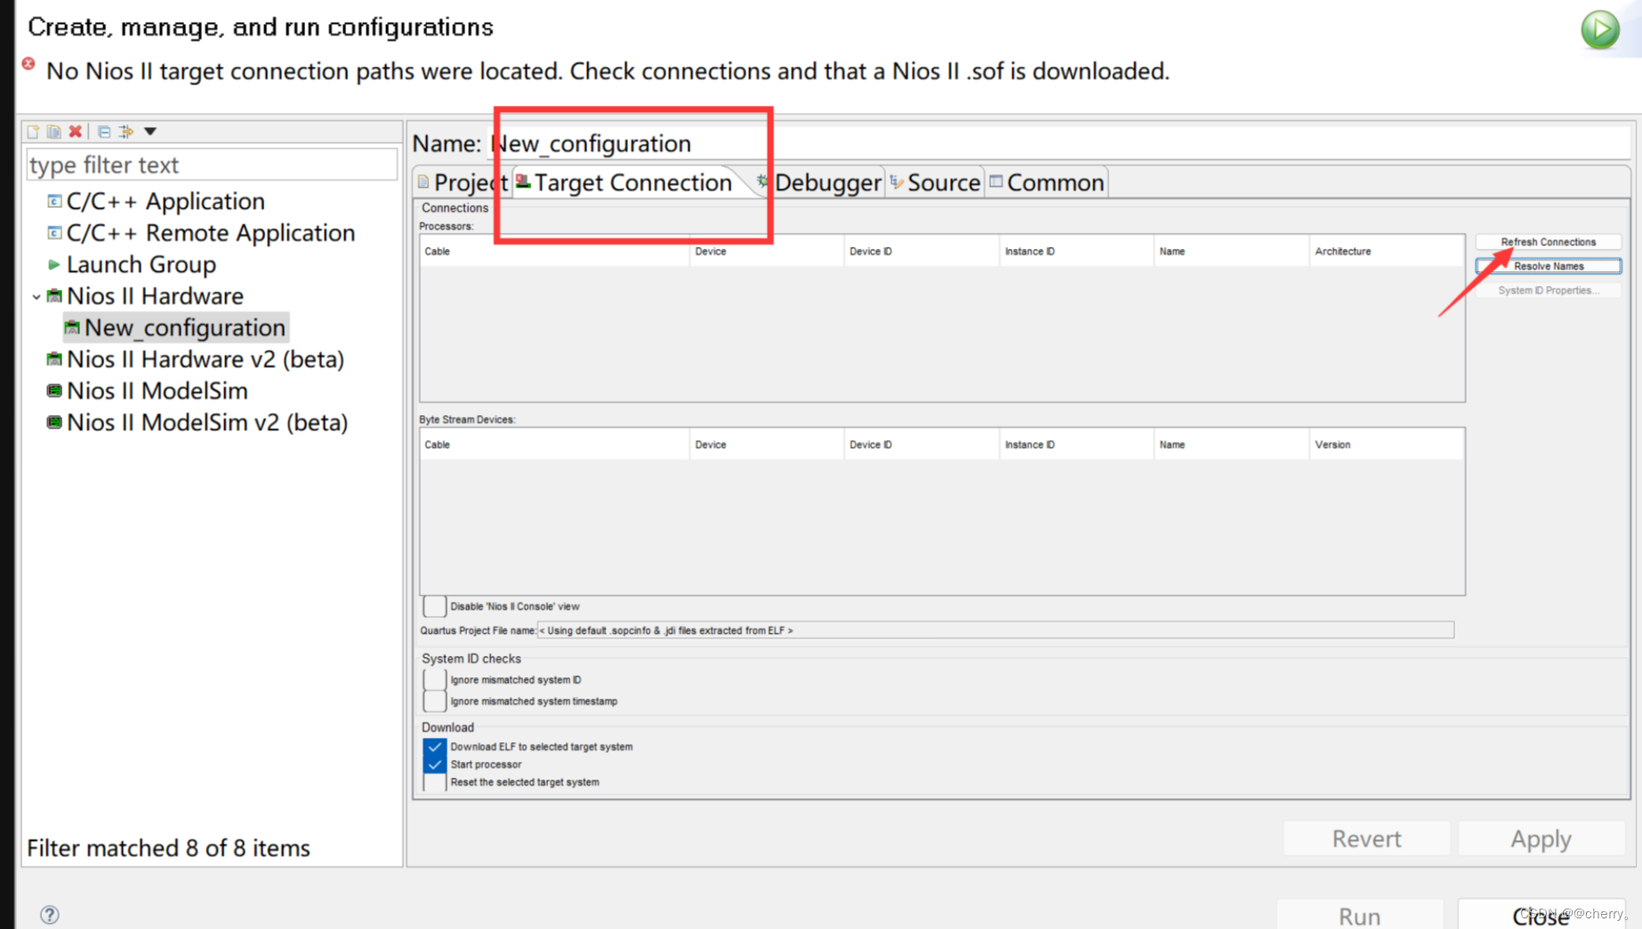Click the Project tab page icon
Viewport: 1642px width, 929px height.
coord(423,181)
